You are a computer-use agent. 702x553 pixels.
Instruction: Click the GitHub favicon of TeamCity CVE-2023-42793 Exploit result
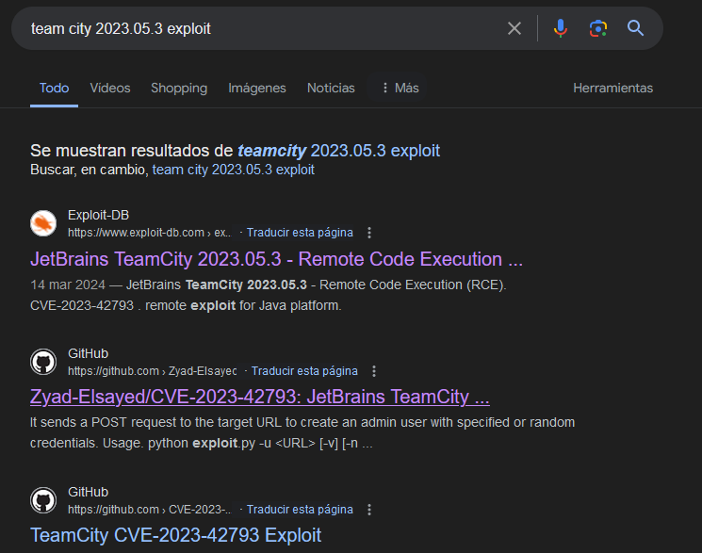point(43,499)
